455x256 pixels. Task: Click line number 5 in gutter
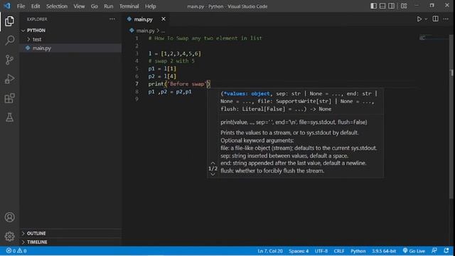[x=136, y=69]
